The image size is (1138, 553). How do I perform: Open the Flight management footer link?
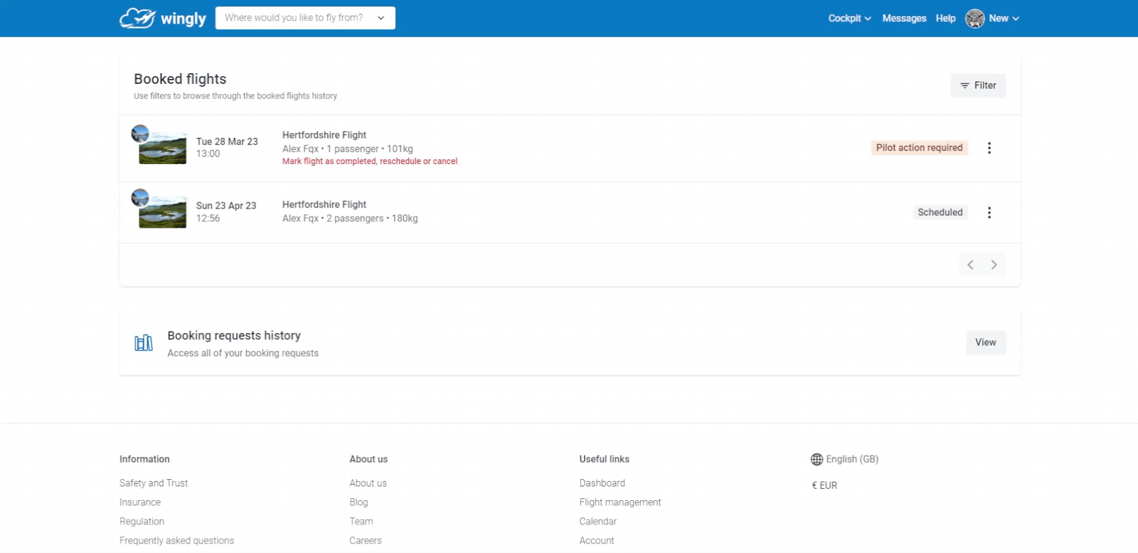pyautogui.click(x=620, y=502)
